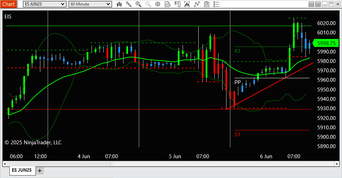Open the ES JUN25 instrument dropdown
Screen dimensions: 342x178
[45, 4]
